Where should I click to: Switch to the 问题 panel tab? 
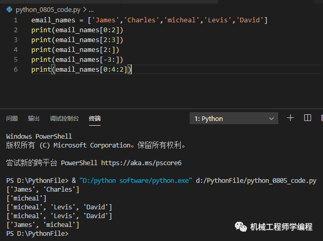[12, 118]
